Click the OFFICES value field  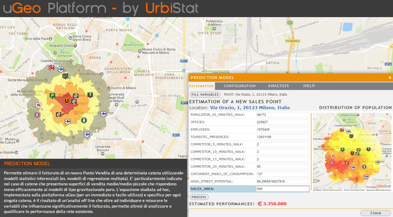(282, 122)
